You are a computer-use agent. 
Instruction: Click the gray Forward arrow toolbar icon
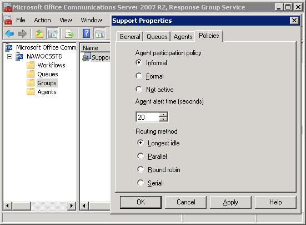[22, 33]
